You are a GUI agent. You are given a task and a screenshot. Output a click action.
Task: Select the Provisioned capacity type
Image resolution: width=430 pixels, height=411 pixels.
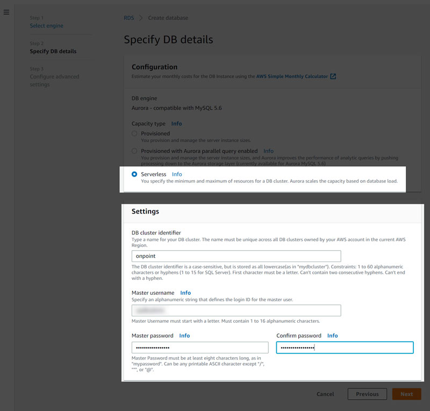[134, 133]
